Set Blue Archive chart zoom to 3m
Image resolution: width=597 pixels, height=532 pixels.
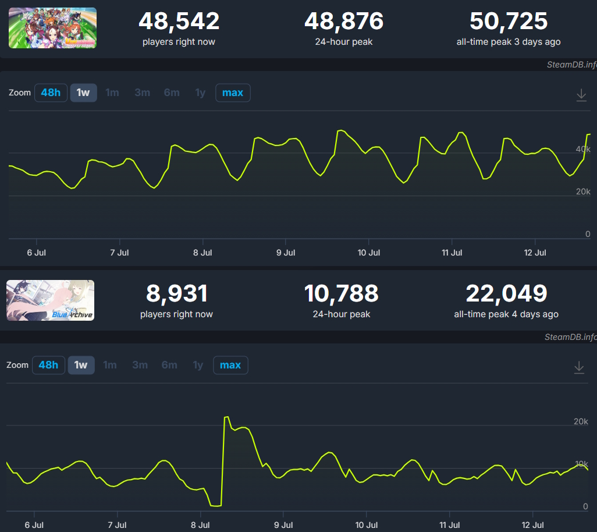tap(140, 365)
